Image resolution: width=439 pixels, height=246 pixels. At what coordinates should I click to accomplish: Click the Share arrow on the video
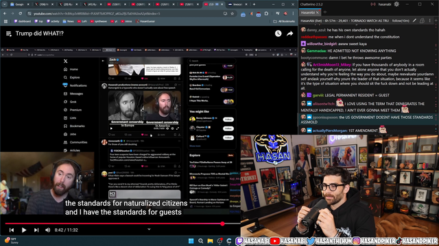(x=289, y=33)
